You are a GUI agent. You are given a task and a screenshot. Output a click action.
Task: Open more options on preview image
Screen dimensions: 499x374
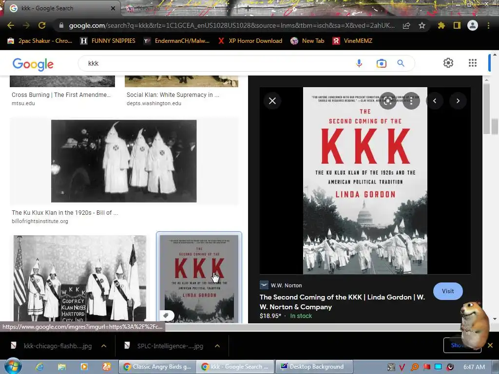[x=411, y=101]
